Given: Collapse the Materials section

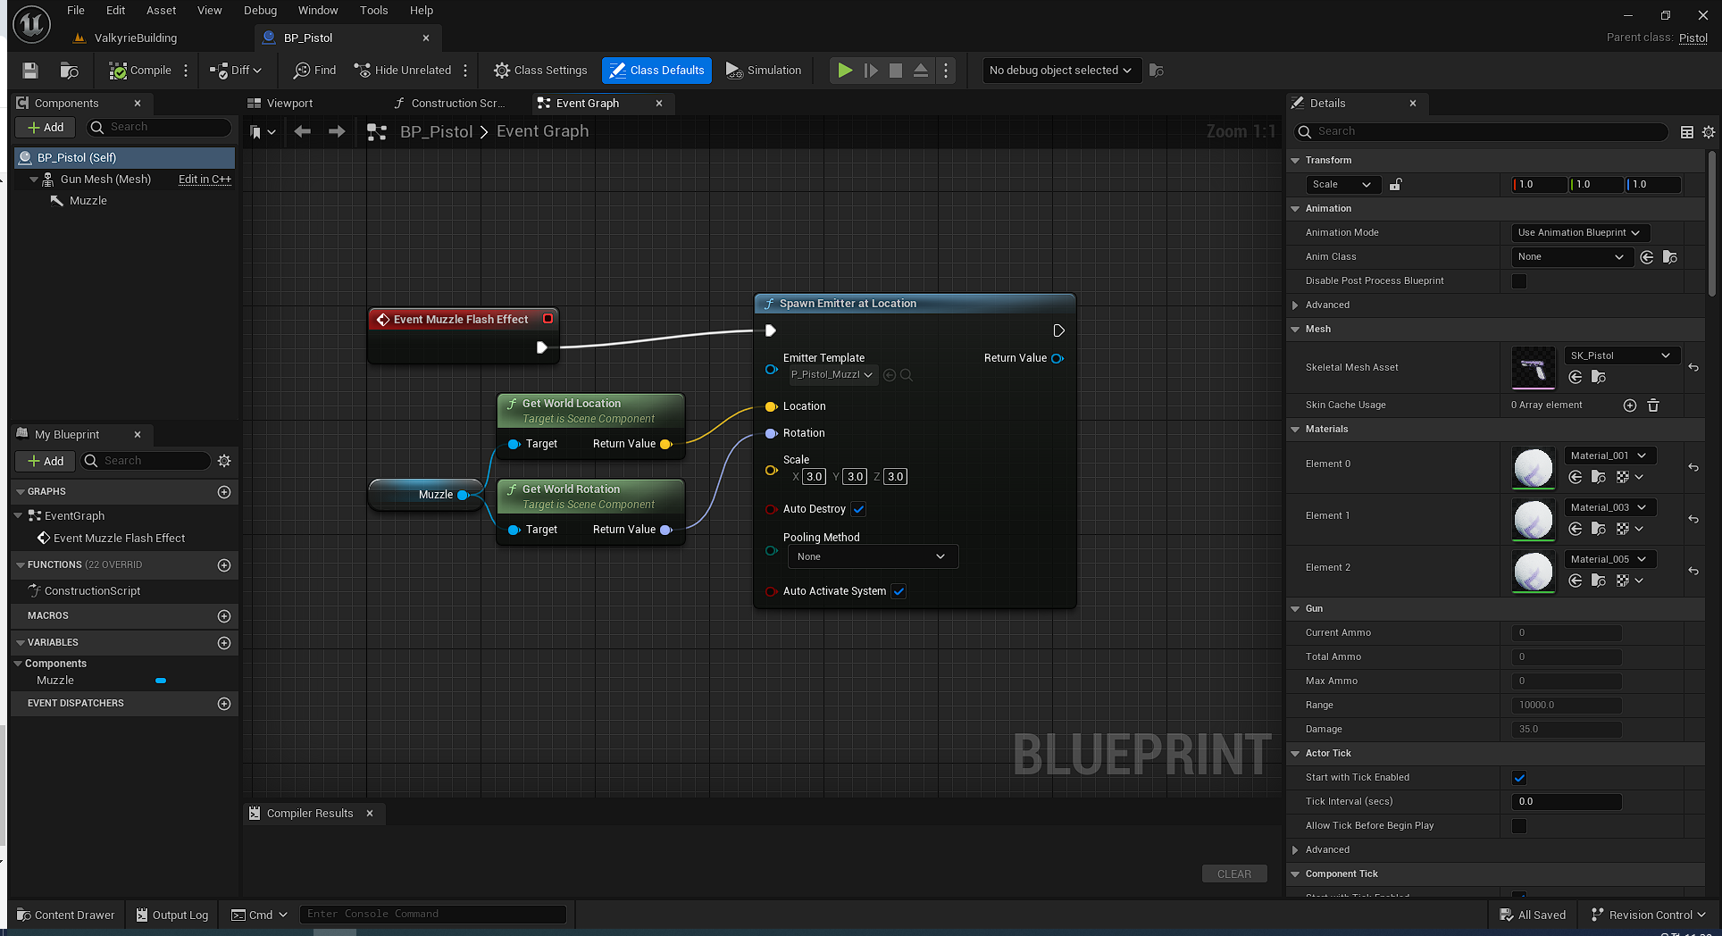Looking at the screenshot, I should [1295, 430].
